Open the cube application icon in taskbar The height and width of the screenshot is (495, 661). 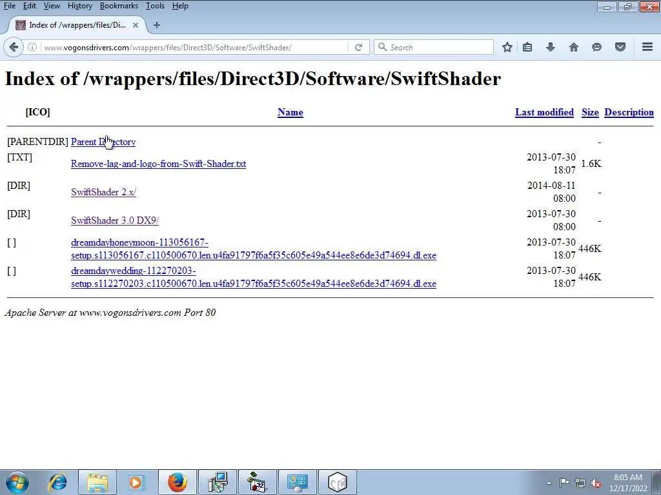coord(338,482)
